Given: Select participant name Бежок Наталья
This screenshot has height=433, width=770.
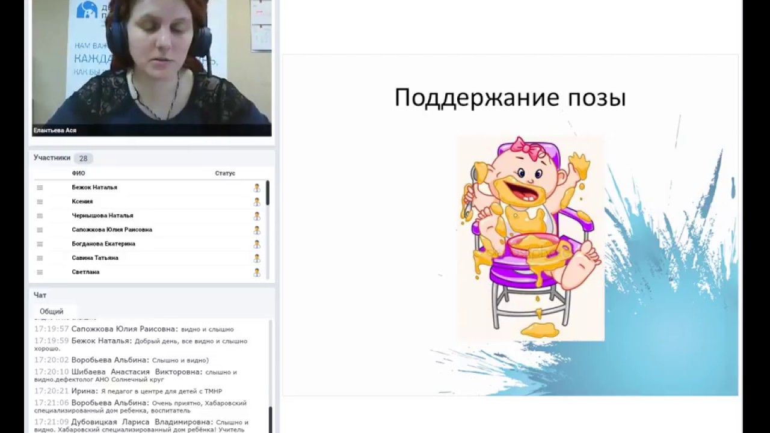Looking at the screenshot, I should click(94, 188).
